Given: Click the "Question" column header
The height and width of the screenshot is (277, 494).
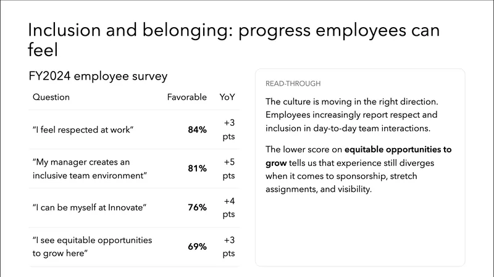Looking at the screenshot, I should (51, 97).
